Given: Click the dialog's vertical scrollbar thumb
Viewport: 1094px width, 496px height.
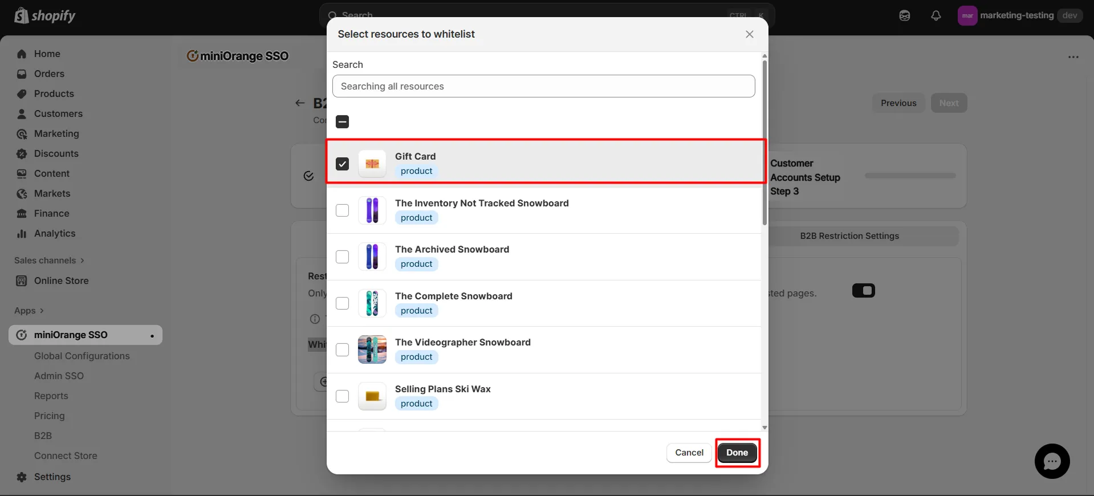Looking at the screenshot, I should coord(764,143).
